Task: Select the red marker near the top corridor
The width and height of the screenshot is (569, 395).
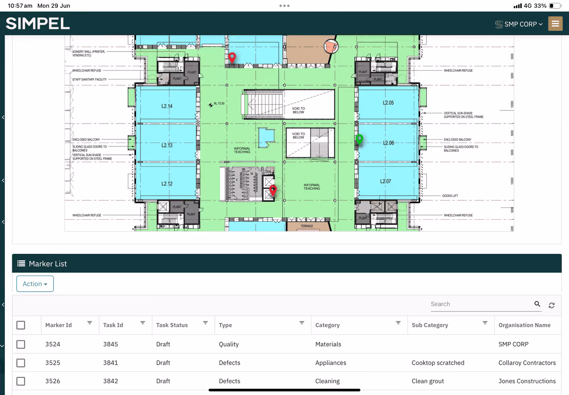Action: click(232, 58)
